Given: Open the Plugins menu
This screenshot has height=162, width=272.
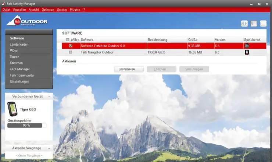Looking at the screenshot, I should [x=75, y=10].
